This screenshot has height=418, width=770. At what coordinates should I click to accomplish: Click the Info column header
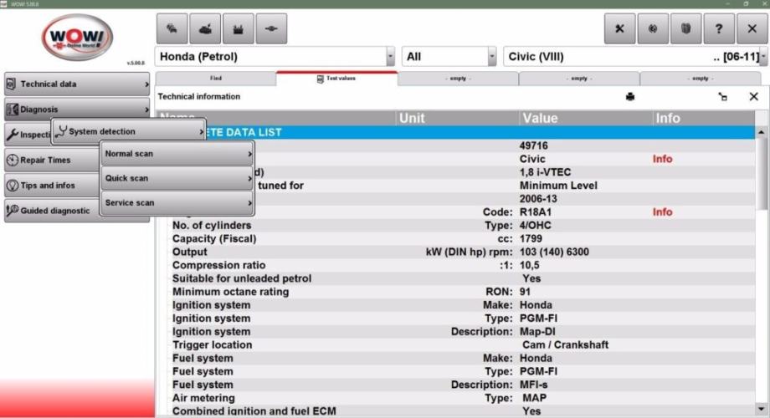tap(704, 118)
